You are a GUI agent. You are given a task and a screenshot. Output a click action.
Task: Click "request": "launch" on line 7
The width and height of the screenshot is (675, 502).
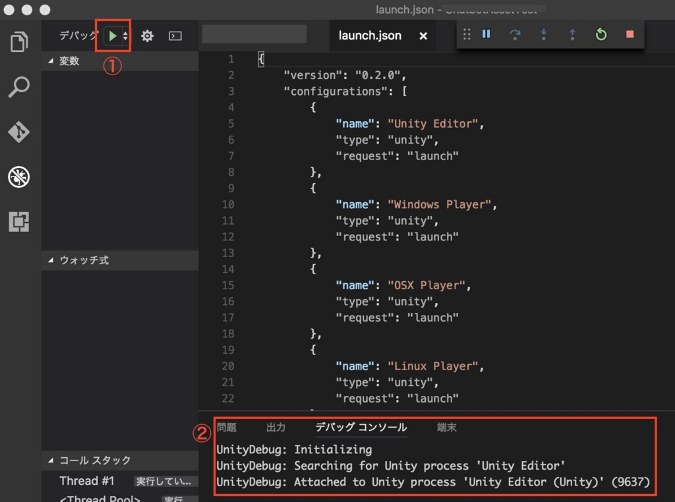397,156
